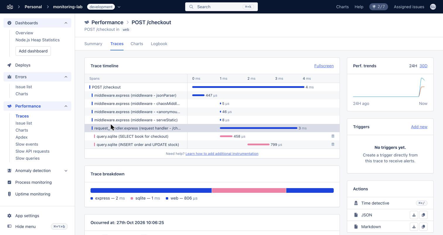
Task: Click database icon on SELECT book query row
Action: point(333,136)
